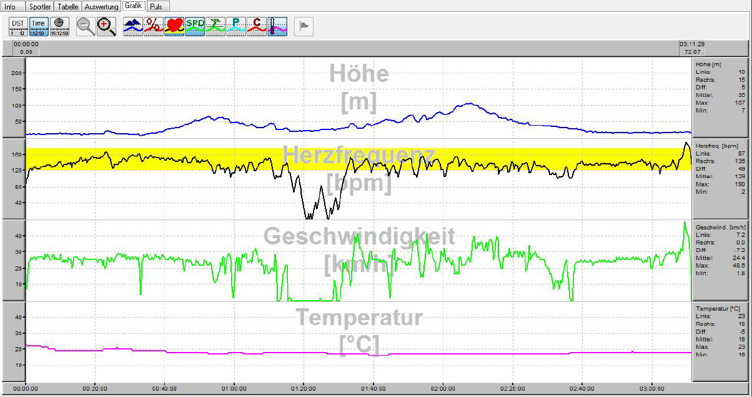Viewport: 752px width, 397px height.
Task: Click the grey flag marker button
Action: coord(304,26)
